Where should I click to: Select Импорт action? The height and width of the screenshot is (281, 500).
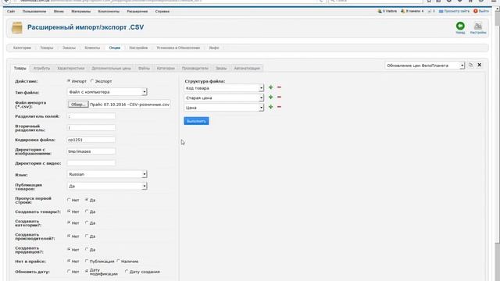[x=69, y=81]
